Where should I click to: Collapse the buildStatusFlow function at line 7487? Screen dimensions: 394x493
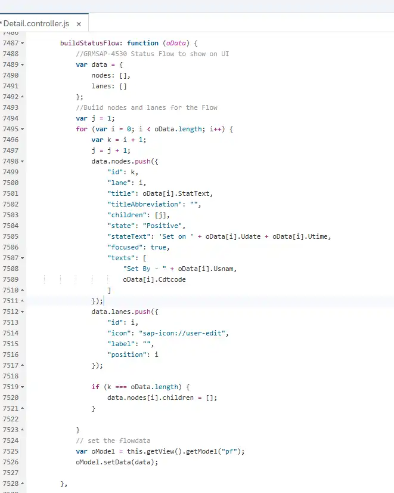point(23,43)
